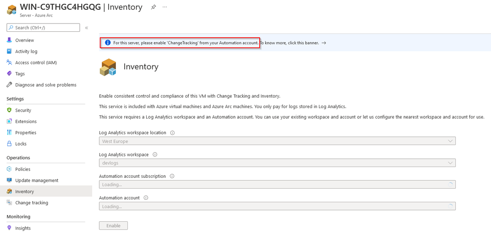Screen dimensions: 491x236
Task: Click the Insights lightbulb icon
Action: tap(9, 228)
